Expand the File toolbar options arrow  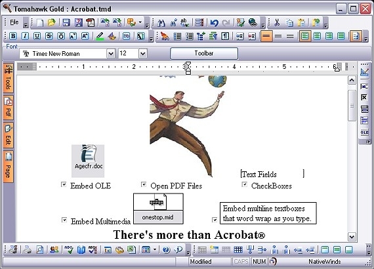pos(26,23)
